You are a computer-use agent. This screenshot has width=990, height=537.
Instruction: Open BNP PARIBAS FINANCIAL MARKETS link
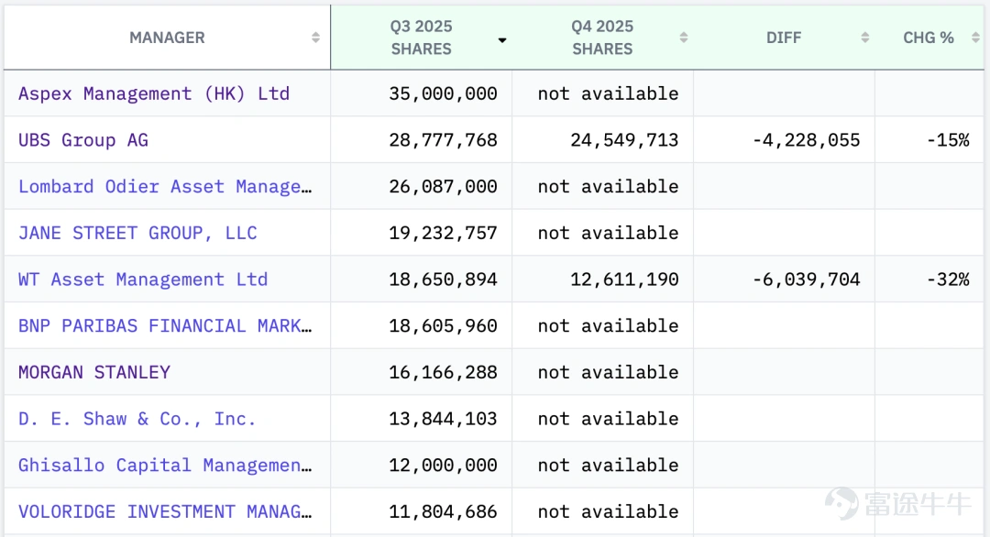pyautogui.click(x=165, y=326)
